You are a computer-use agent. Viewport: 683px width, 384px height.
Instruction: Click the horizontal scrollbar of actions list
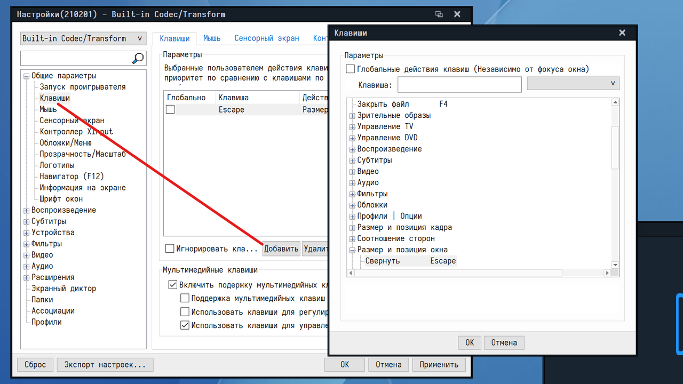pyautogui.click(x=458, y=273)
